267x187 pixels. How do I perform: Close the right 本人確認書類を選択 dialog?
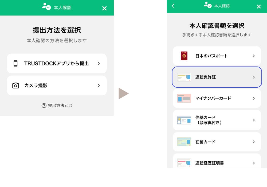coord(259,6)
